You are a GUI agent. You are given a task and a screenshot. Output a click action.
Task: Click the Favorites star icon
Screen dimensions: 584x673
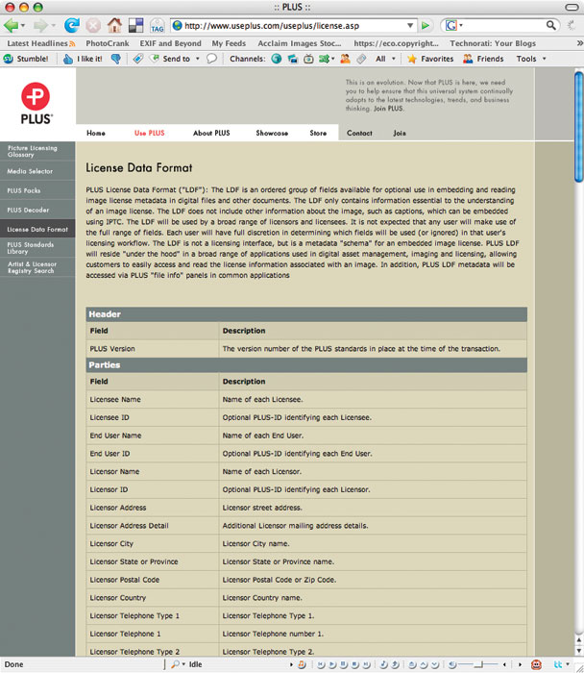point(412,59)
